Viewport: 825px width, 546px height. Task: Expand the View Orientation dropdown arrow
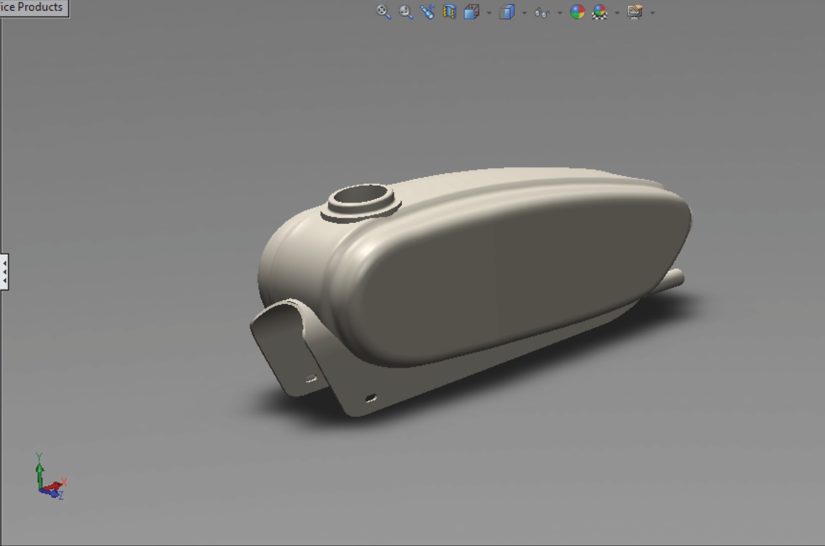[x=489, y=13]
